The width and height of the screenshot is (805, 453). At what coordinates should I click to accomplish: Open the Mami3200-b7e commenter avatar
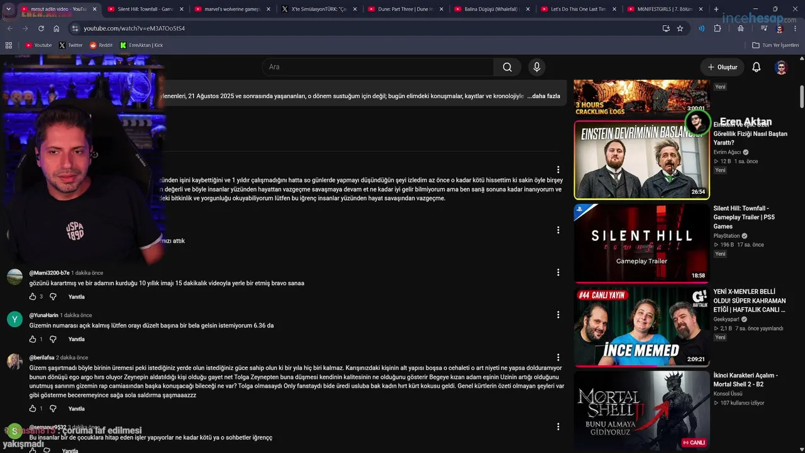coord(14,277)
